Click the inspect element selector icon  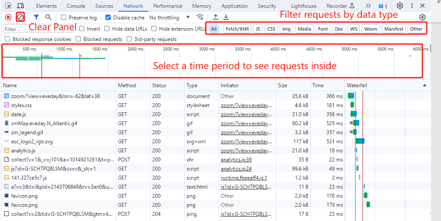[x=9, y=6]
